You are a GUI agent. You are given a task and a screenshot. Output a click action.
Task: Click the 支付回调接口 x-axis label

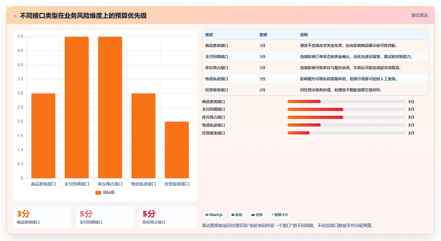[x=77, y=184]
